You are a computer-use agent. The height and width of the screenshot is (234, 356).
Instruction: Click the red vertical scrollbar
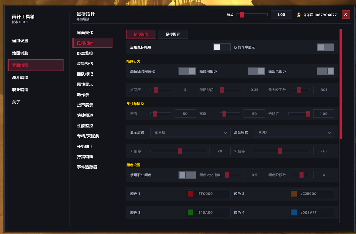tap(341, 83)
